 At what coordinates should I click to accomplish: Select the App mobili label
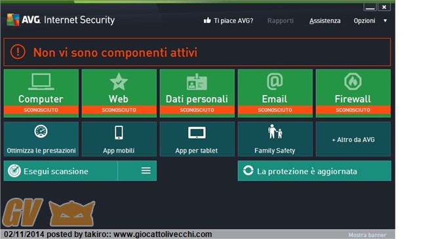tap(119, 151)
